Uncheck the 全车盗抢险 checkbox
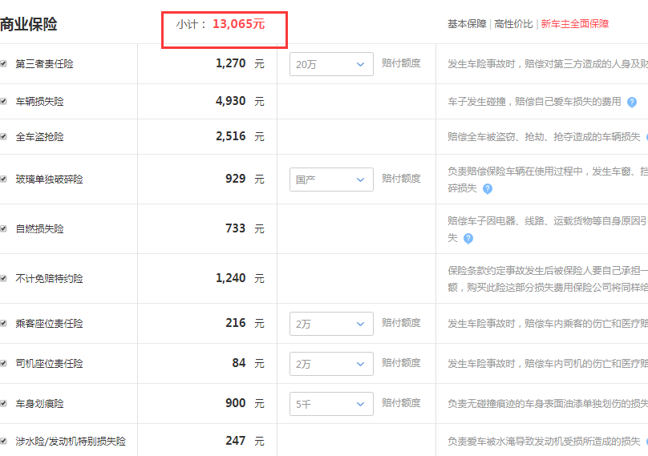648x456 pixels. pyautogui.click(x=4, y=136)
